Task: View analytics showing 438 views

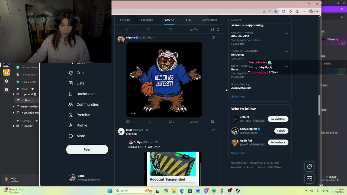Action: pyautogui.click(x=194, y=122)
